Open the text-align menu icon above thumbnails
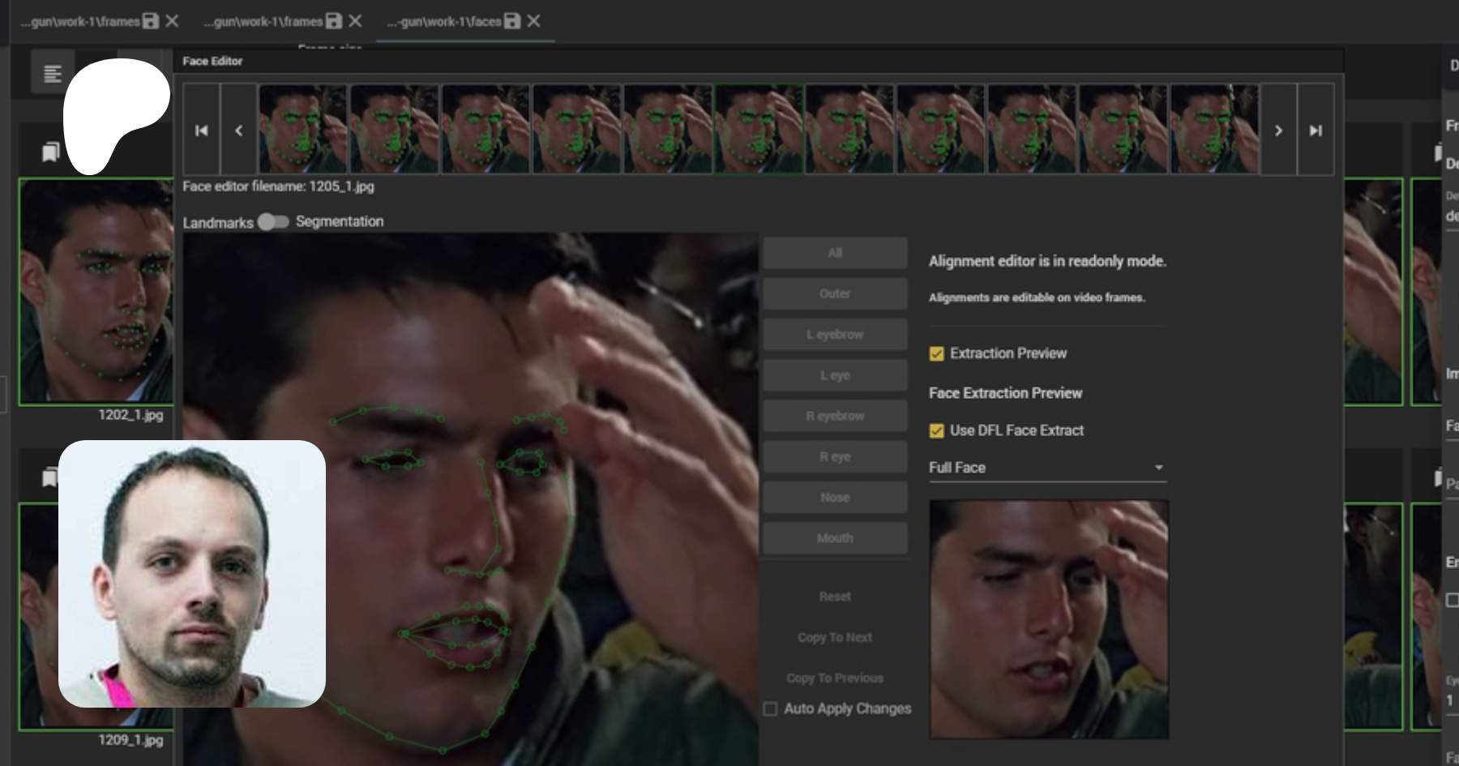This screenshot has width=1459, height=766. tap(53, 74)
